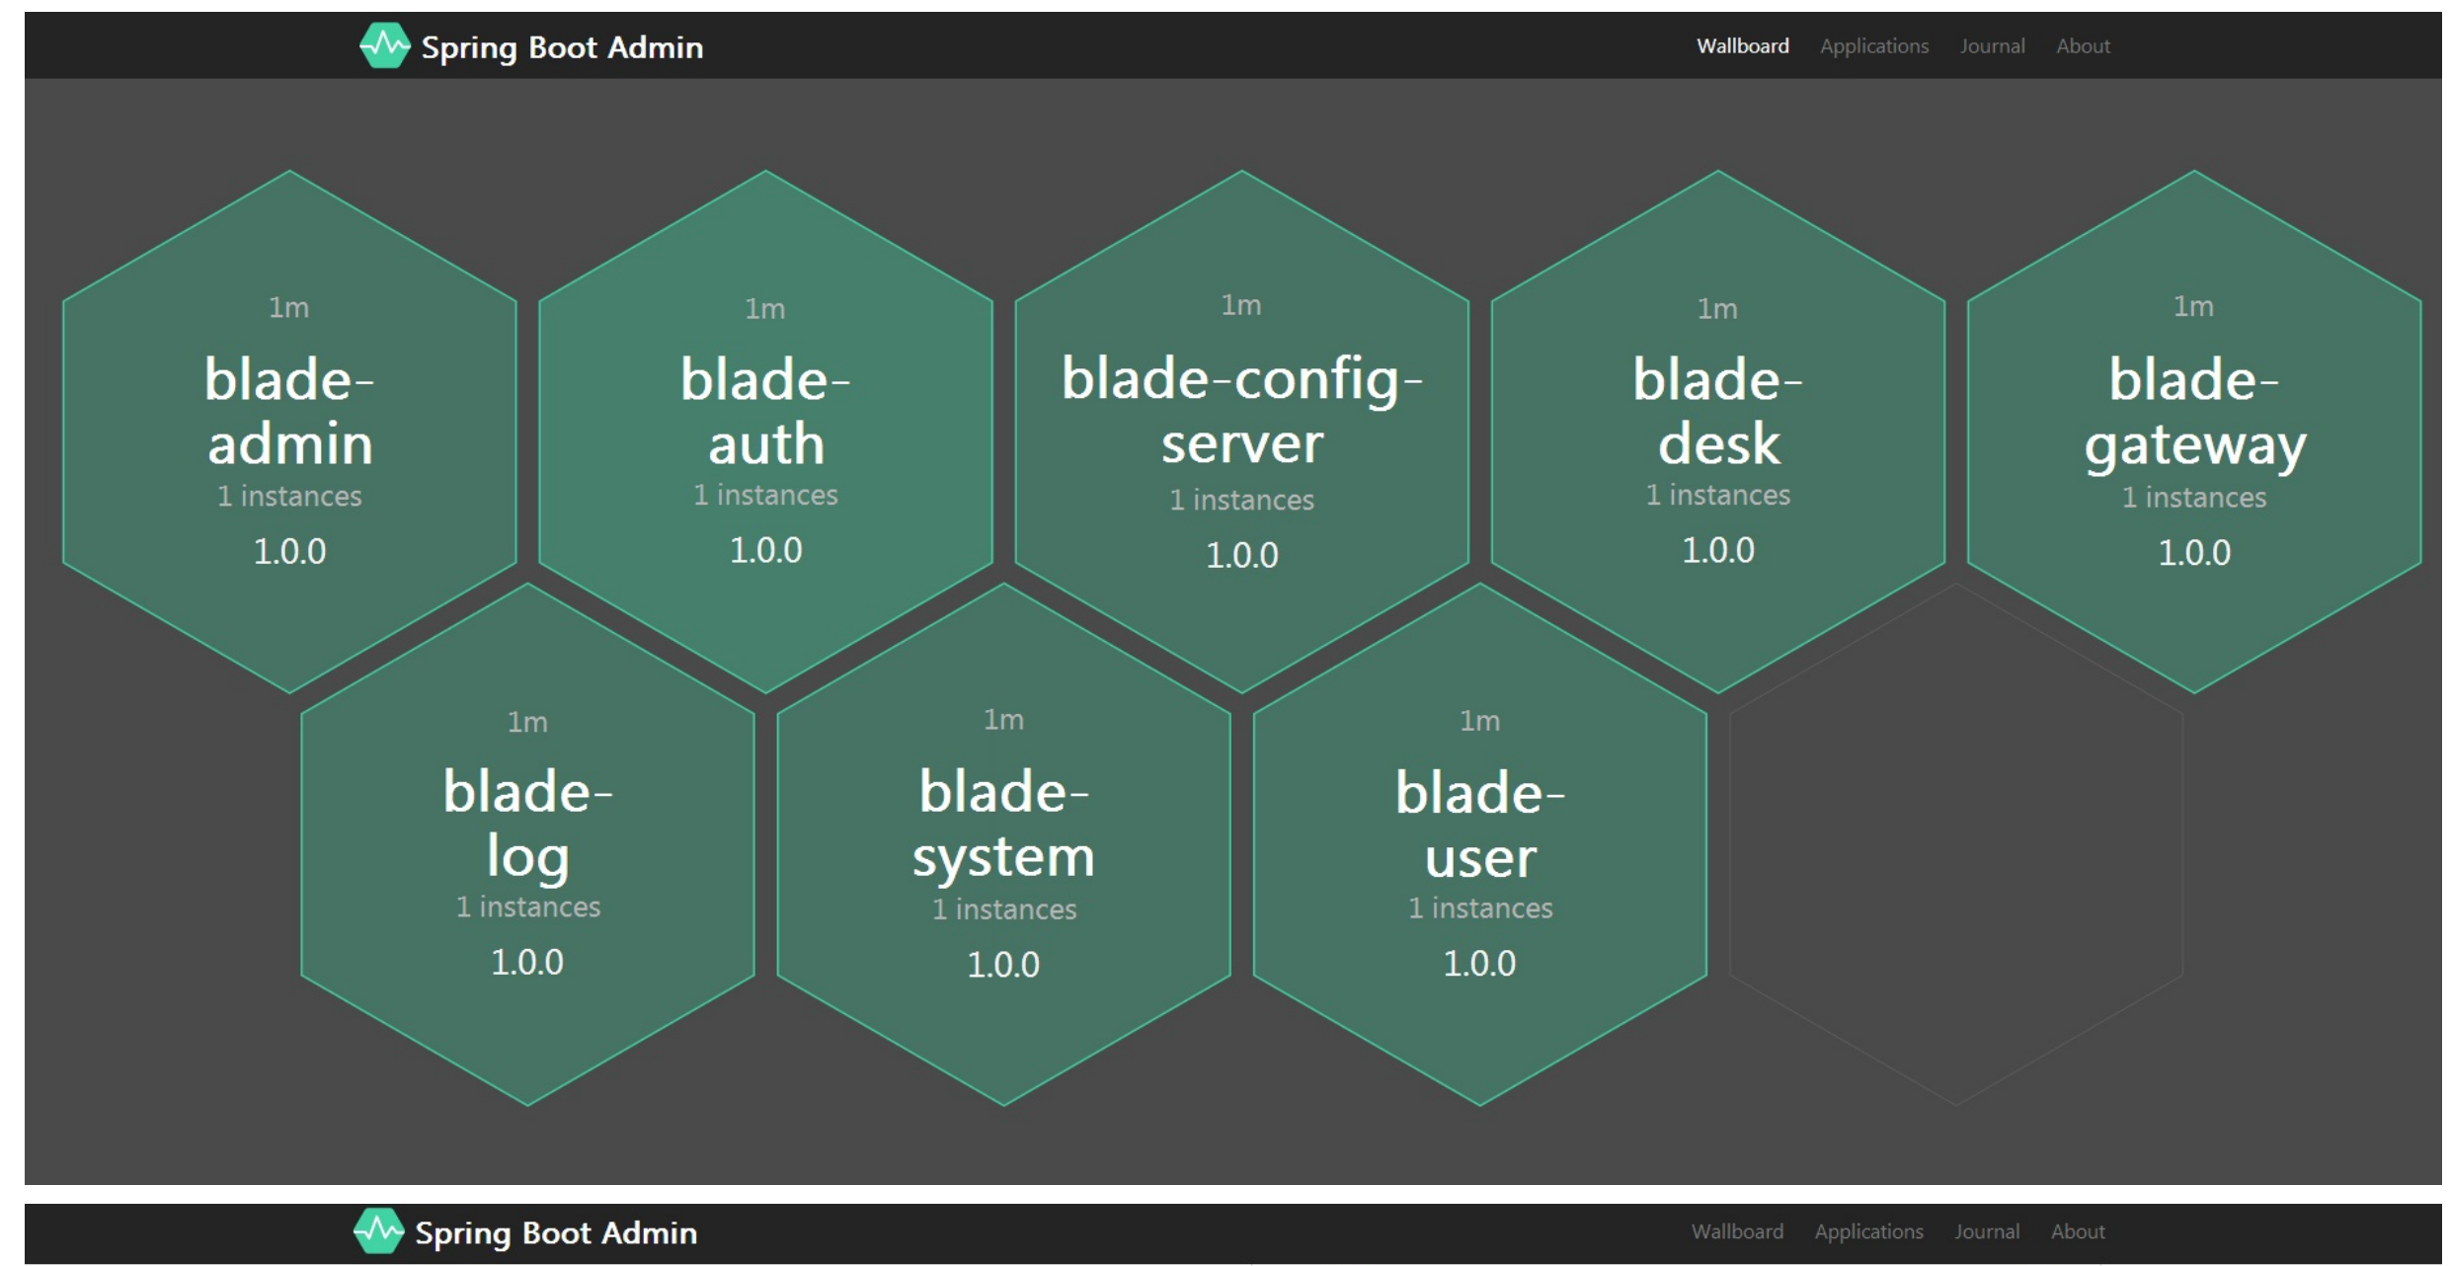Click the Spring Boot Admin logo icon in top navbar
This screenshot has height=1266, width=2449.
pyautogui.click(x=384, y=45)
